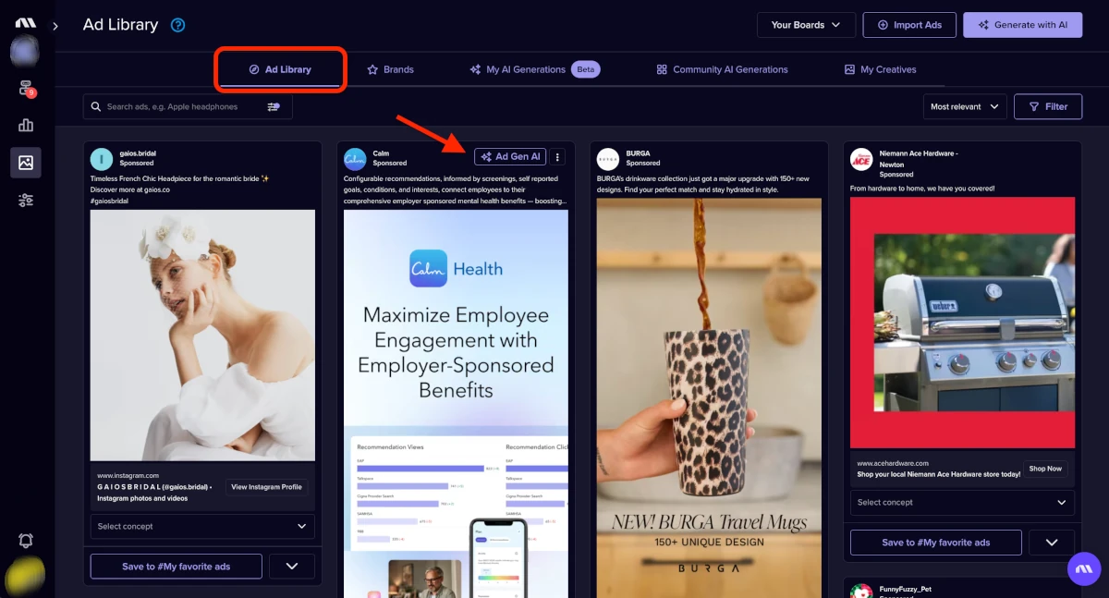Screen dimensions: 1109x598
Task: Open Community AI Generations tab
Action: click(722, 69)
